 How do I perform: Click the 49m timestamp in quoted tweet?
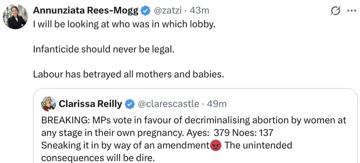[217, 104]
